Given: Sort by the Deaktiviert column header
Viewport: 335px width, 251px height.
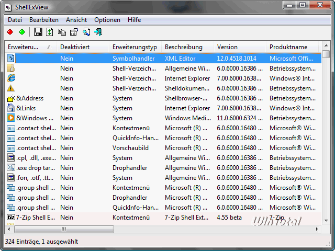Looking at the screenshot, I should (x=83, y=47).
